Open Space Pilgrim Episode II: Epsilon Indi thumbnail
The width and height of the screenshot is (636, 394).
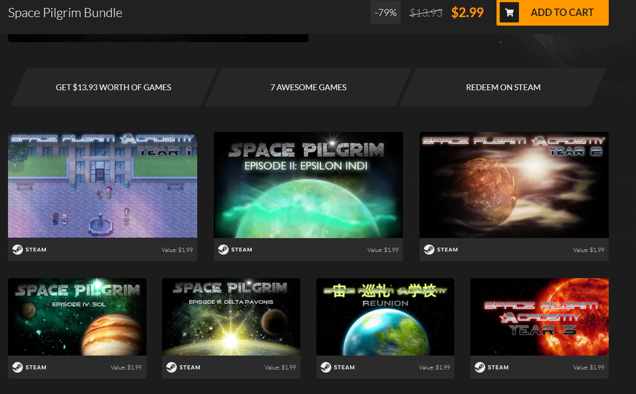(308, 185)
